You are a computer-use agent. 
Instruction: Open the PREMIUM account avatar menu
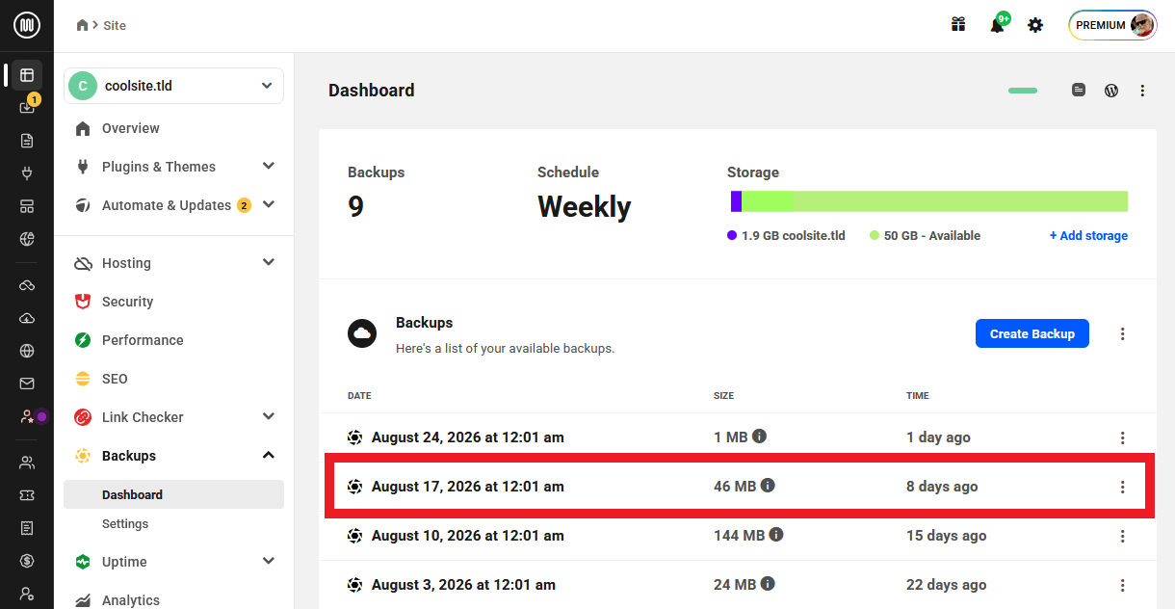[1112, 25]
